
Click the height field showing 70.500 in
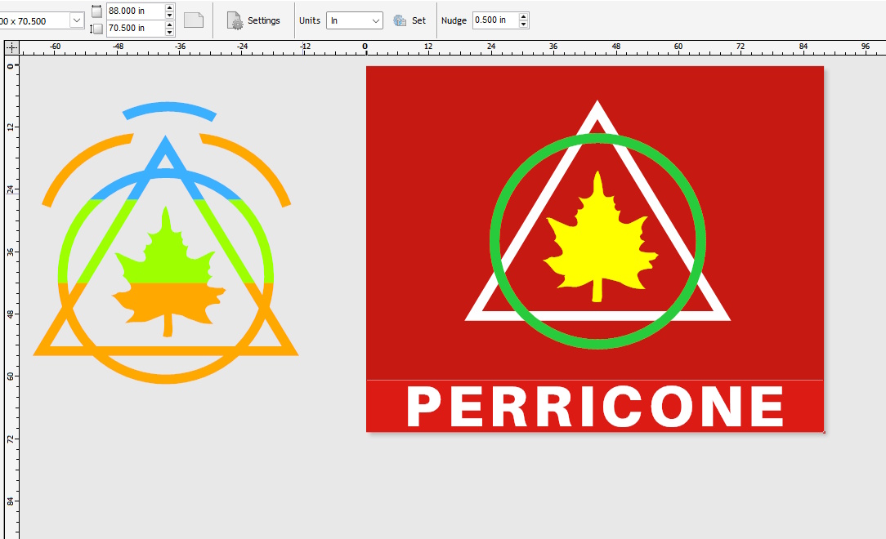pos(134,29)
